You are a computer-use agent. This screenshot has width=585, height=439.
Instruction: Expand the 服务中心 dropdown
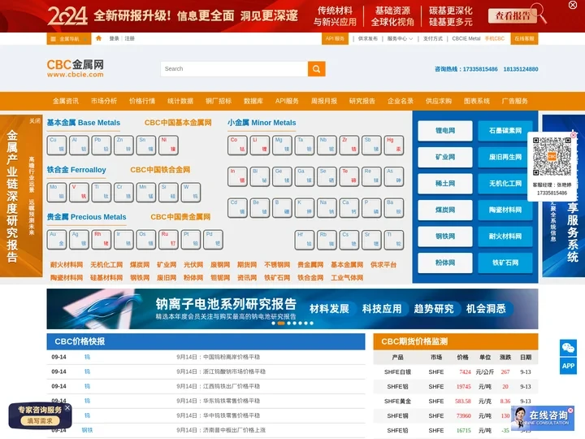pos(400,38)
